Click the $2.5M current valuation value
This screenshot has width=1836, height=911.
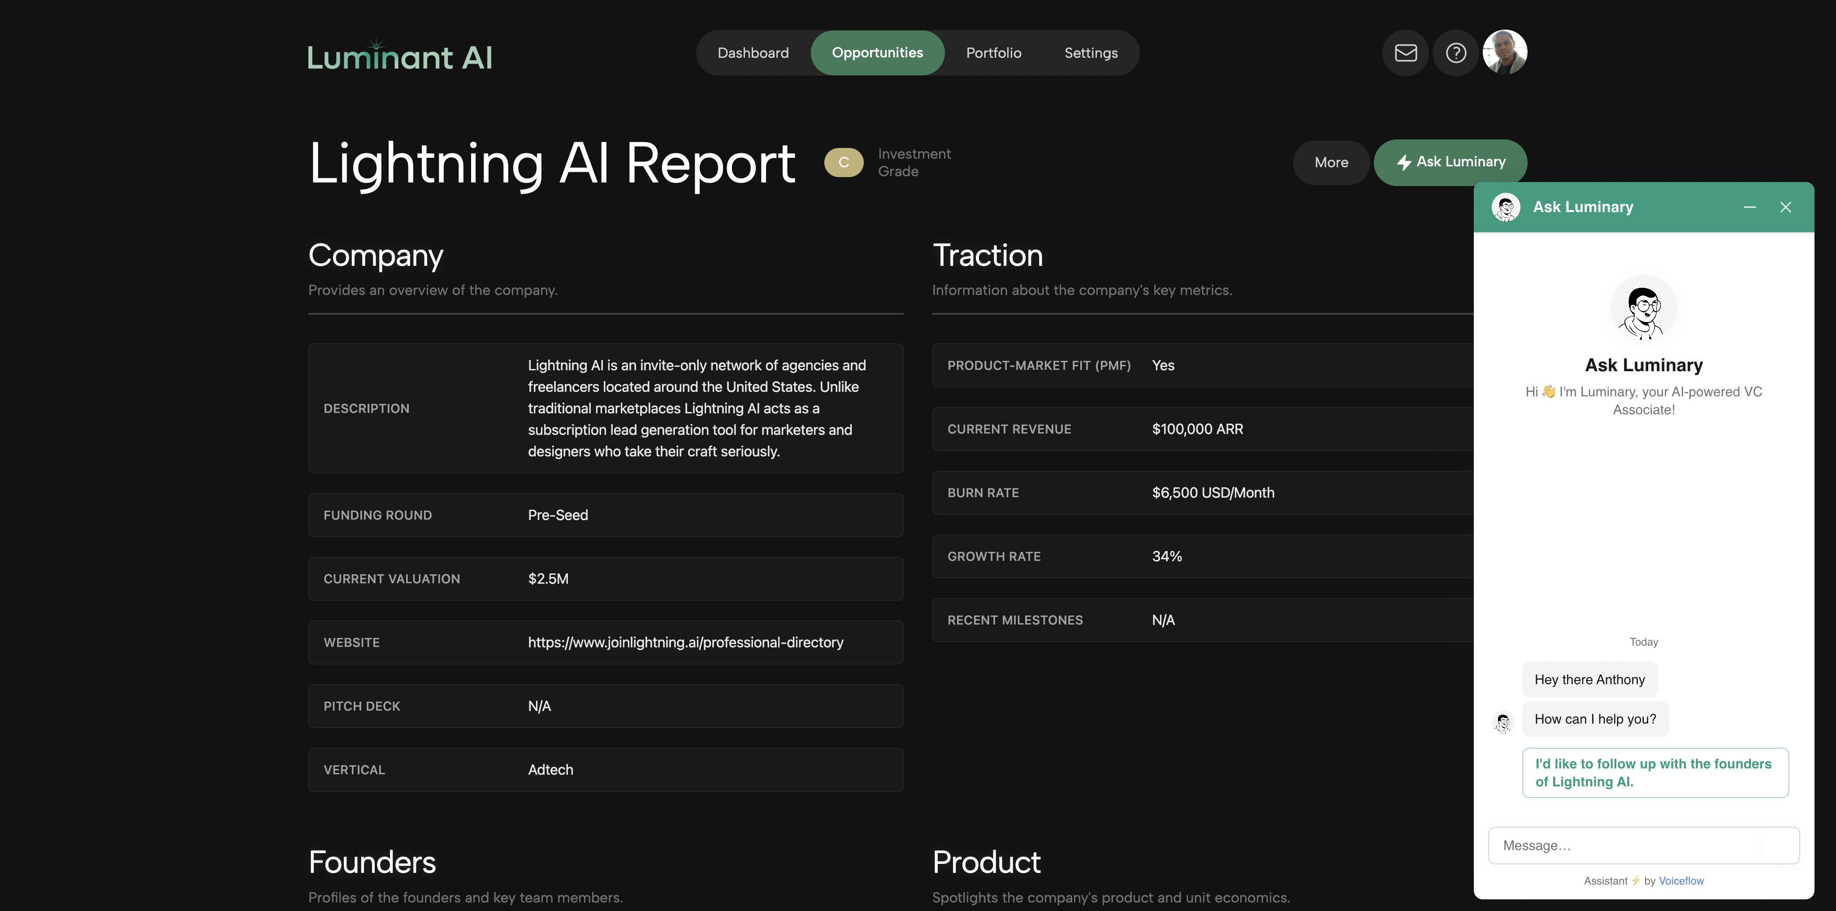(x=548, y=579)
